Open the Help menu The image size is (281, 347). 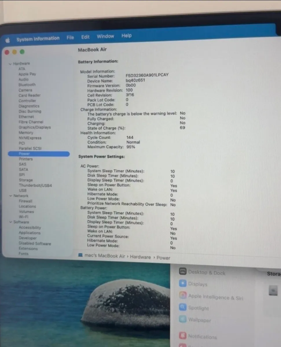click(126, 36)
